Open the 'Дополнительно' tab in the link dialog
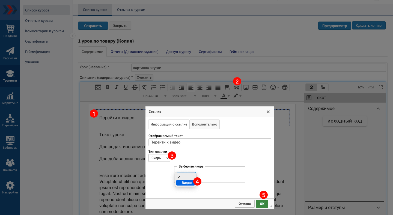393x215 pixels. point(204,124)
